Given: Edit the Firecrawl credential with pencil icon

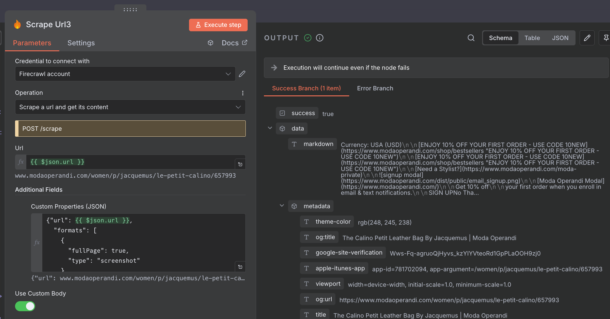Looking at the screenshot, I should [x=242, y=74].
